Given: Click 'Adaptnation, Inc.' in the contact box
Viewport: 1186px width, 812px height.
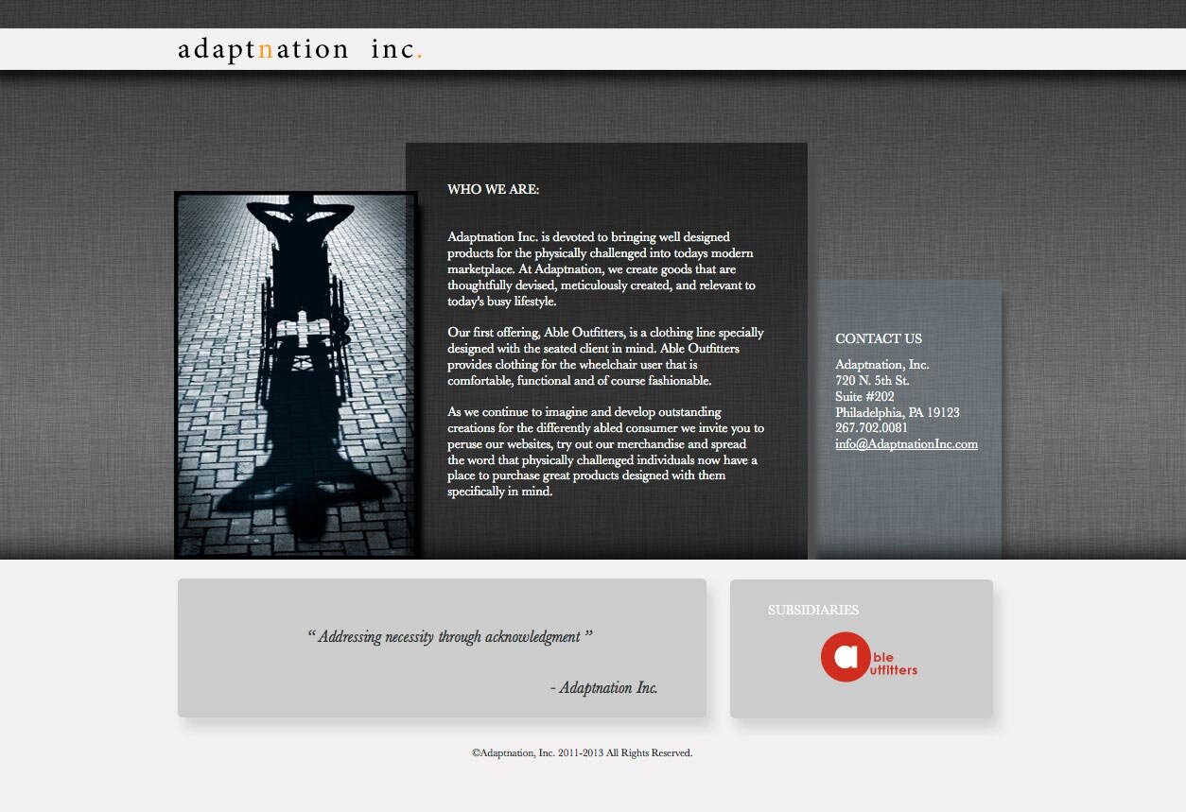Looking at the screenshot, I should click(882, 364).
